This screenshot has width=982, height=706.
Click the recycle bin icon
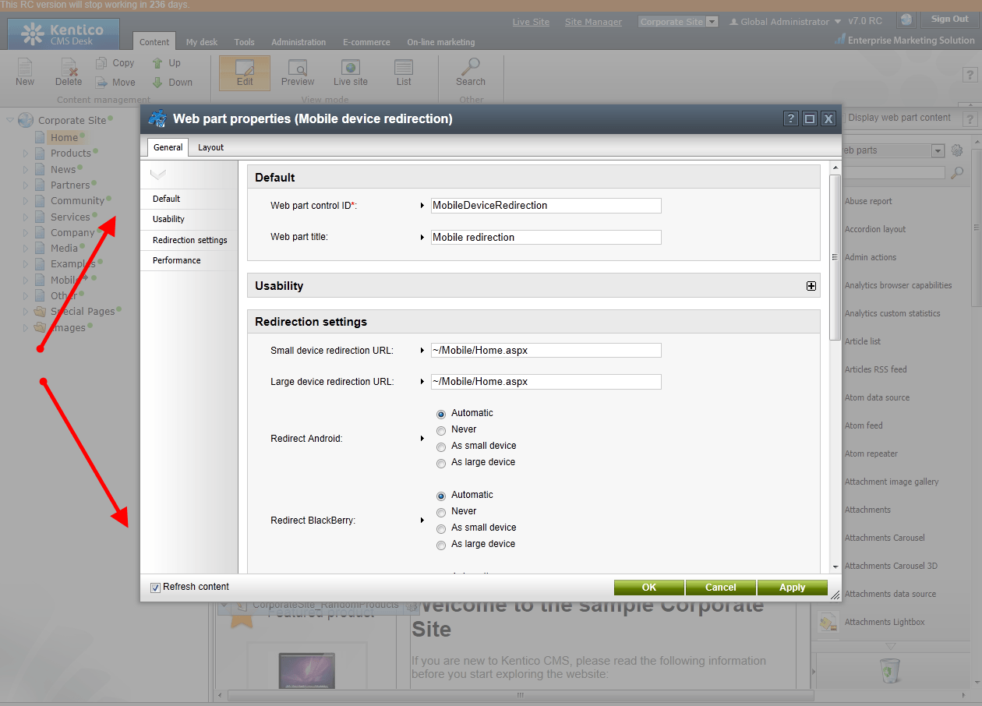[x=889, y=670]
